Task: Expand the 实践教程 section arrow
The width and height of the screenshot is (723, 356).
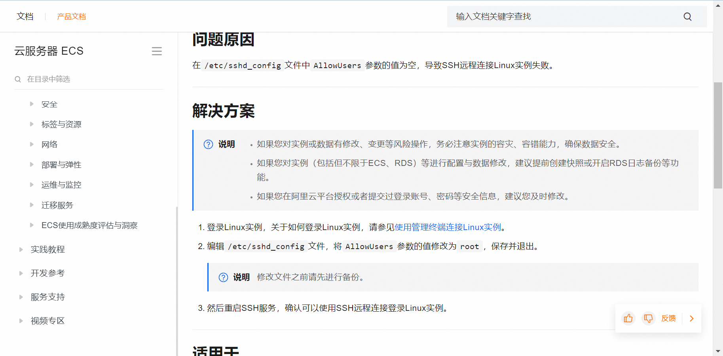Action: point(21,249)
